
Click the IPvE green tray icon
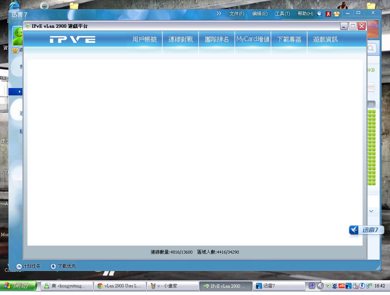tap(328, 286)
